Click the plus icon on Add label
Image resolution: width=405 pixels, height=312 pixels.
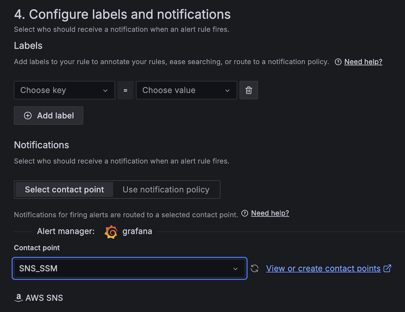click(28, 115)
